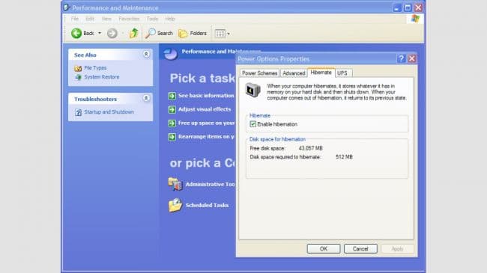This screenshot has height=273, width=487.
Task: Click the System Restore icon
Action: (x=78, y=77)
